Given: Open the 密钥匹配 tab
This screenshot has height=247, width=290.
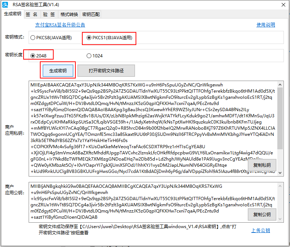Looking at the screenshot, I should coord(91,15).
